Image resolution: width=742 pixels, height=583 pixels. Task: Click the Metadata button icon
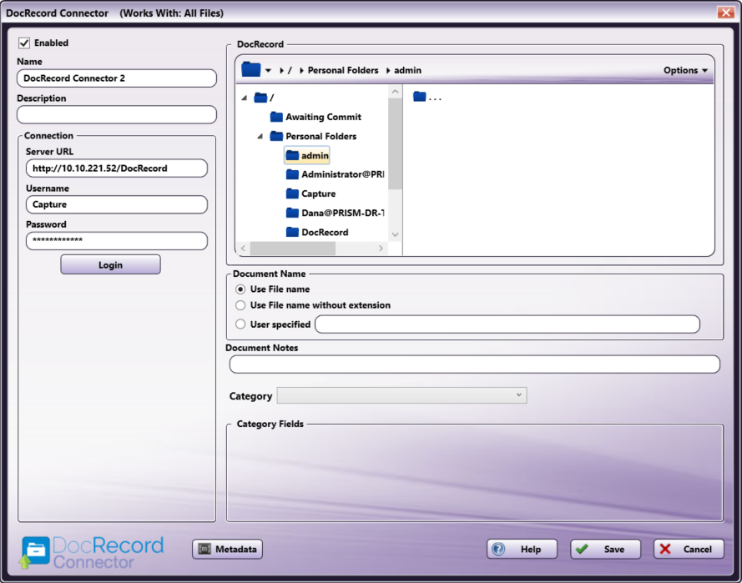pyautogui.click(x=204, y=549)
